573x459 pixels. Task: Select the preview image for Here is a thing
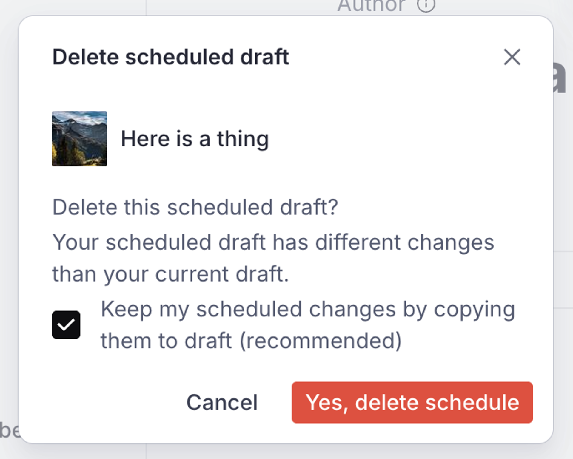[x=79, y=138]
